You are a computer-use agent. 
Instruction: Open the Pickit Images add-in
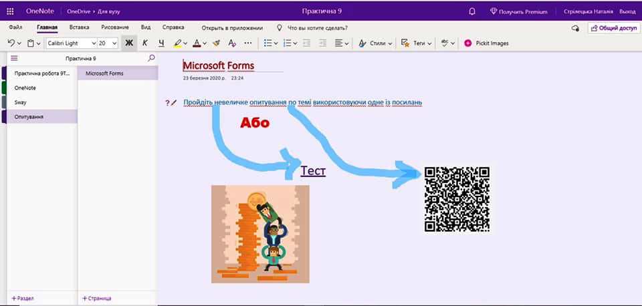click(x=486, y=43)
